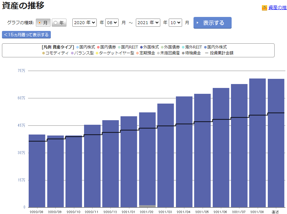Screen dimensions: 287x214
Task: Open the 10 end month dropdown
Action: tap(175, 23)
